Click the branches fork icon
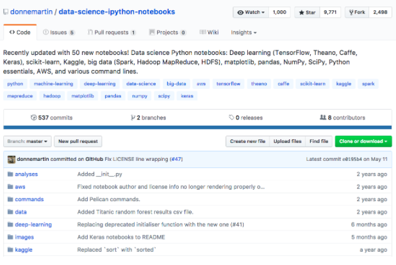This screenshot has height=265, width=396. (x=133, y=117)
